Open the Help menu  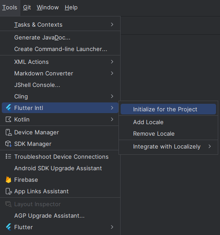pyautogui.click(x=71, y=8)
